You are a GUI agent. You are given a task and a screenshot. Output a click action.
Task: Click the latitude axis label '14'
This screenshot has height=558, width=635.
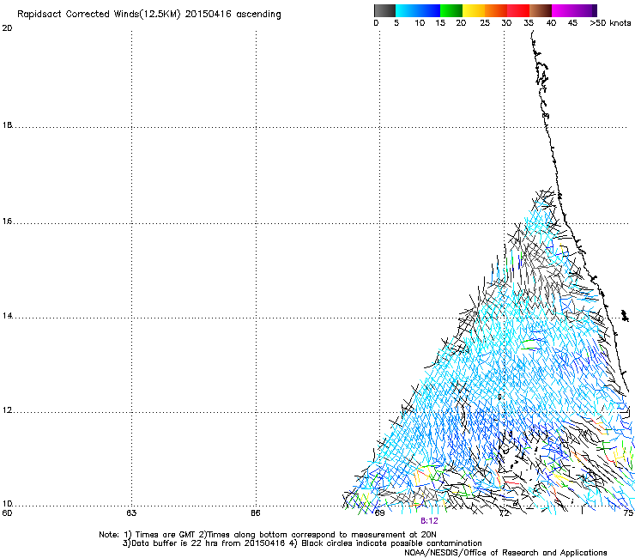pyautogui.click(x=7, y=316)
